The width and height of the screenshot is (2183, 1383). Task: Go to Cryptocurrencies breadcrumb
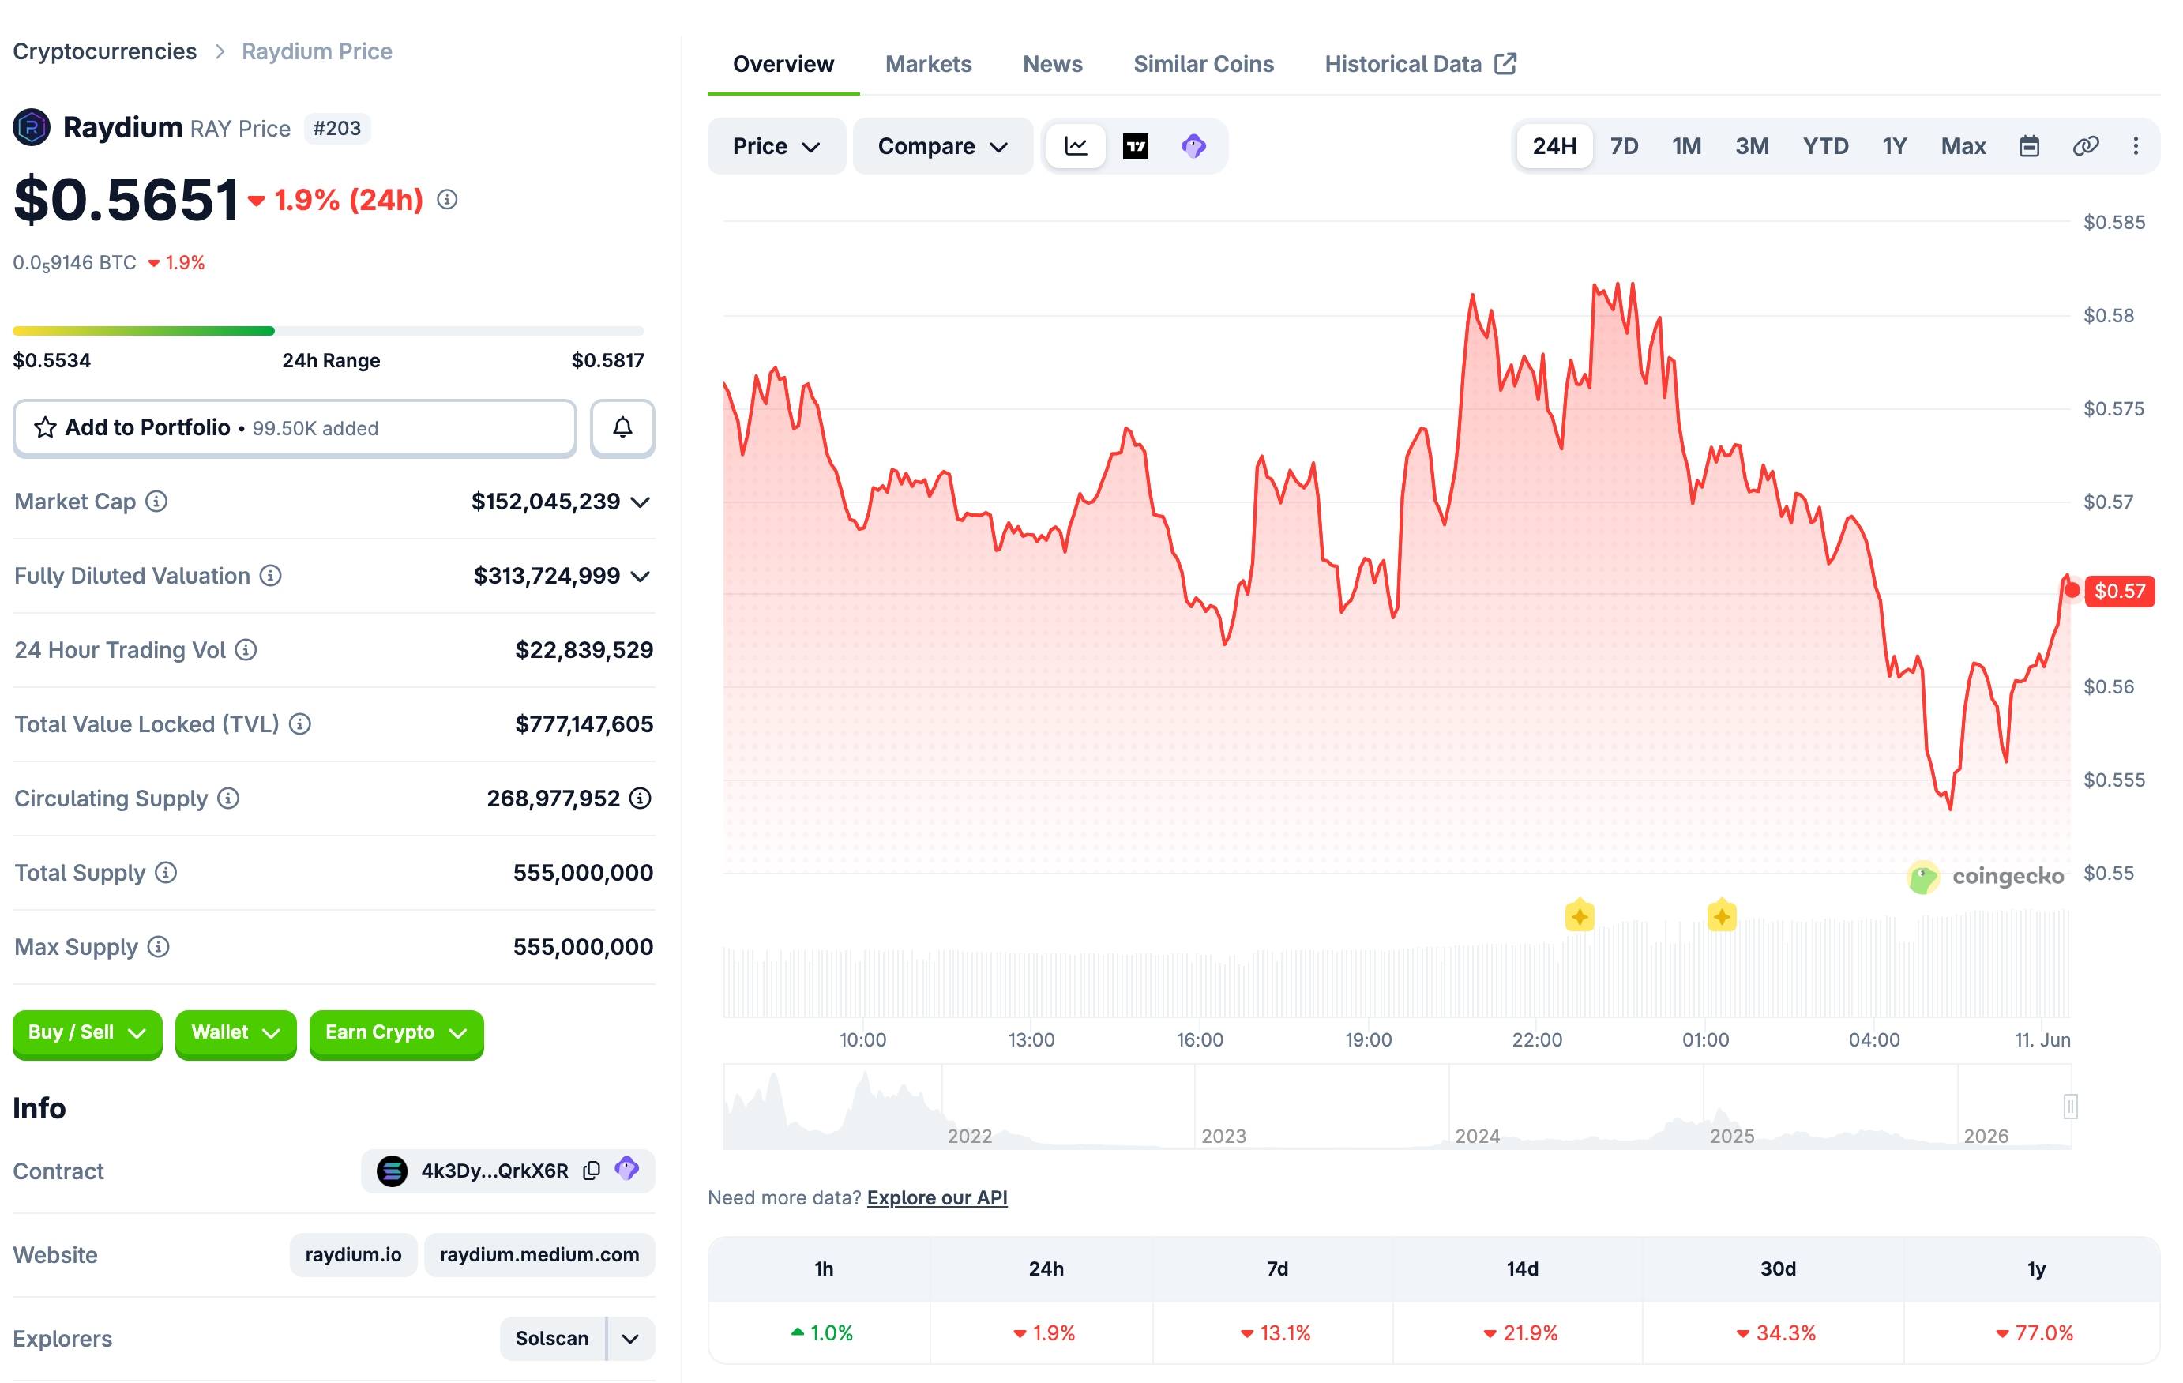coord(104,51)
